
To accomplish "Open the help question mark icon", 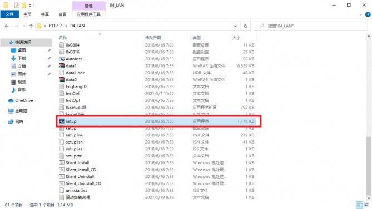I will tap(368, 14).
